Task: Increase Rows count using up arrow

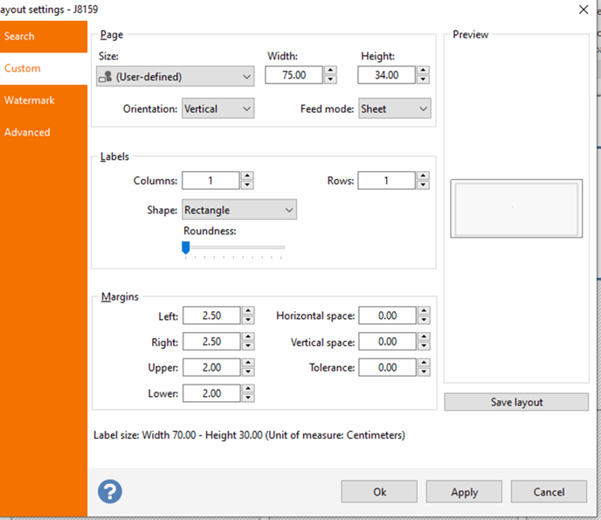Action: tap(423, 176)
